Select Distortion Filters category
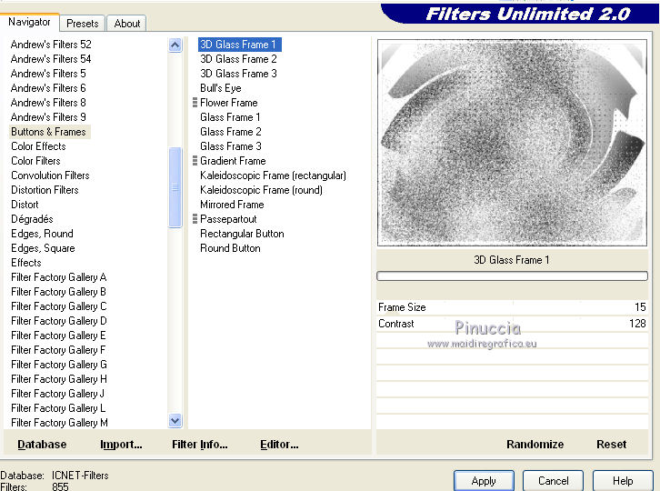 45,190
